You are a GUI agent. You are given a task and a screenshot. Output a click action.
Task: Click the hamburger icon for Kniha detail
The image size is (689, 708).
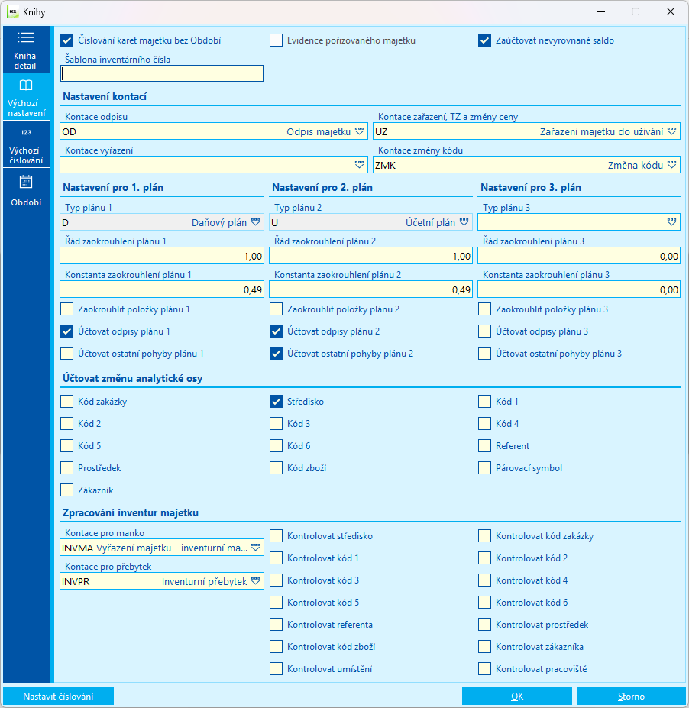pyautogui.click(x=26, y=37)
